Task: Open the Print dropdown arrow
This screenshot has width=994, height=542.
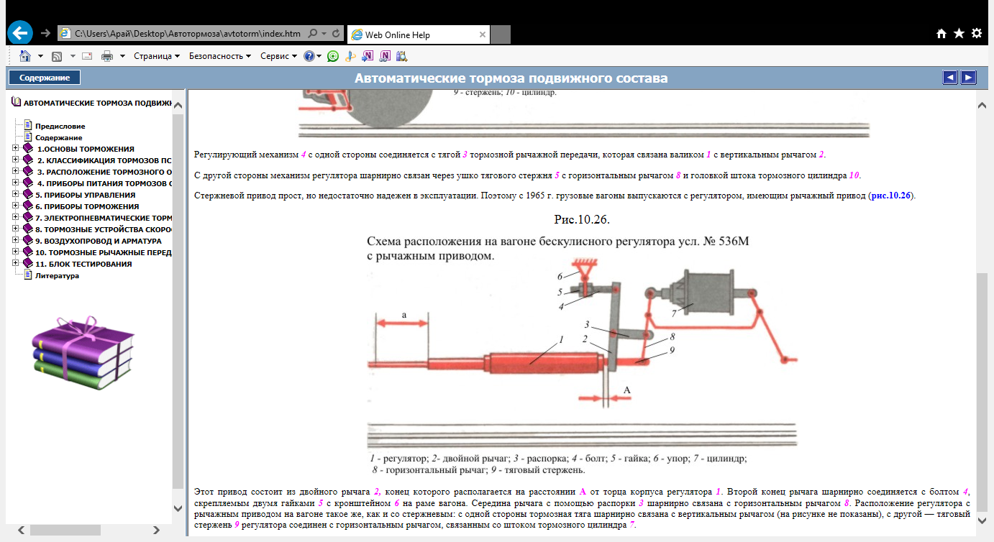Action: pos(122,56)
